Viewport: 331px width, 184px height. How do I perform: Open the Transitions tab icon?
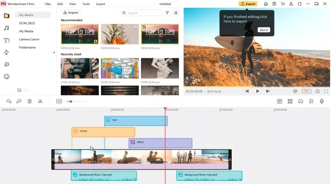6,52
